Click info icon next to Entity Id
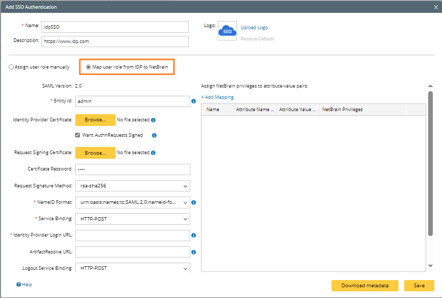This screenshot has height=298, width=442. 194,101
